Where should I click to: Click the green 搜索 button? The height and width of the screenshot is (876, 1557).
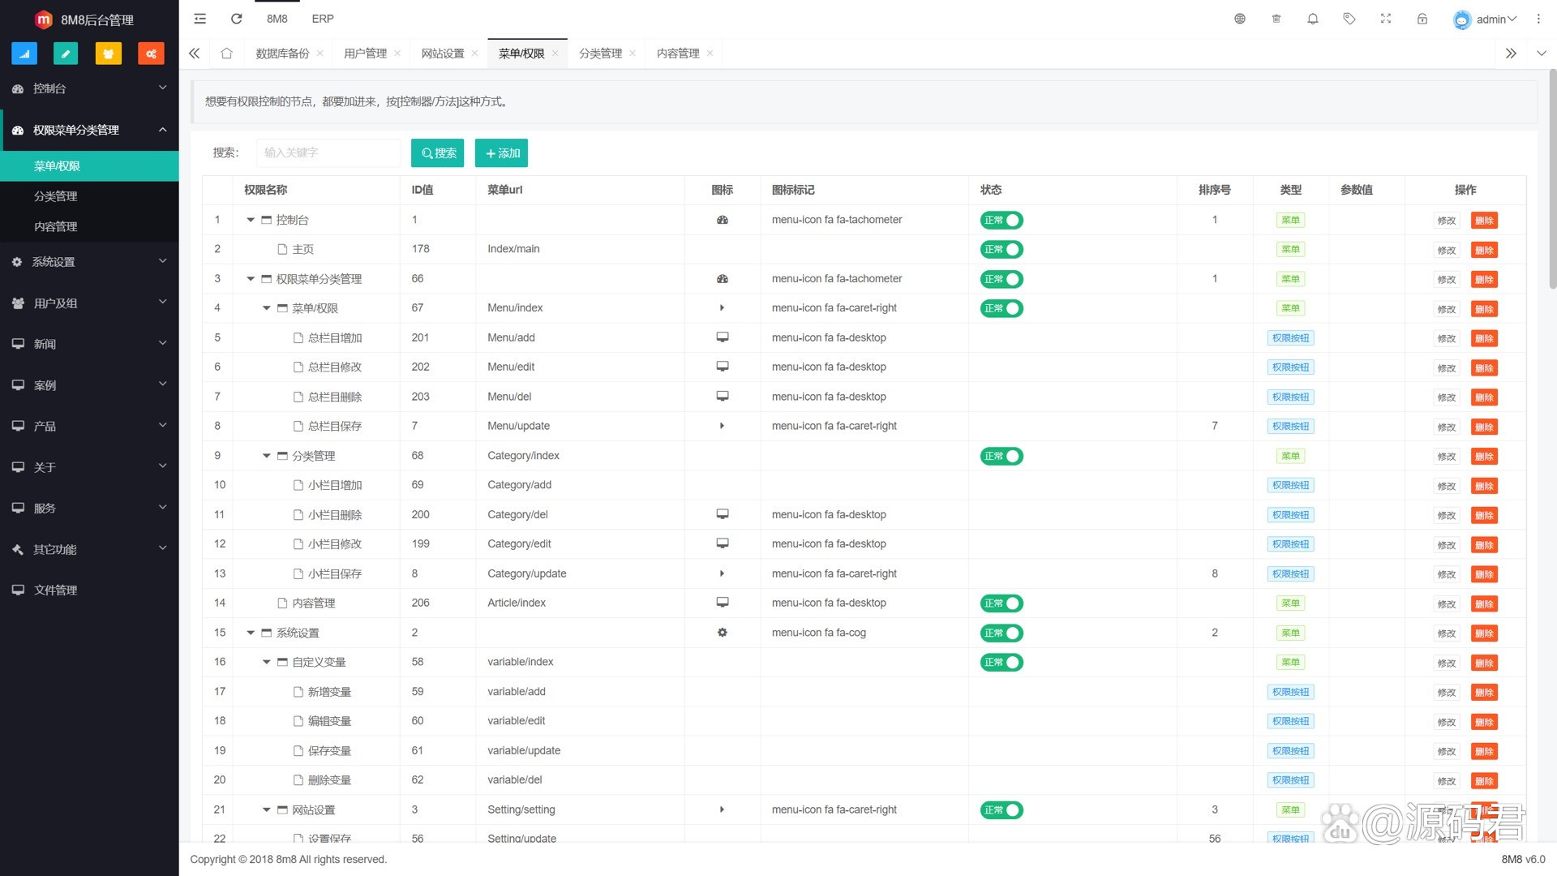[438, 153]
